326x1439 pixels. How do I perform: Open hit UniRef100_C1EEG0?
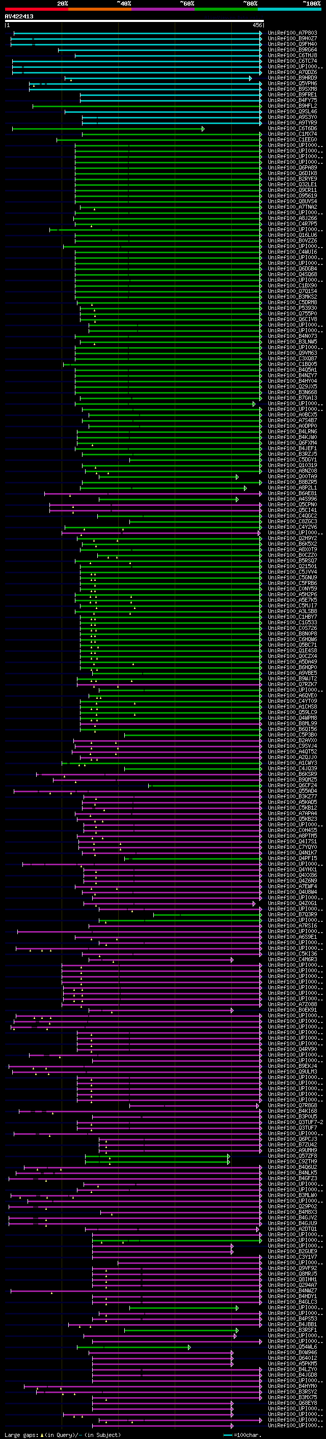pyautogui.click(x=292, y=140)
